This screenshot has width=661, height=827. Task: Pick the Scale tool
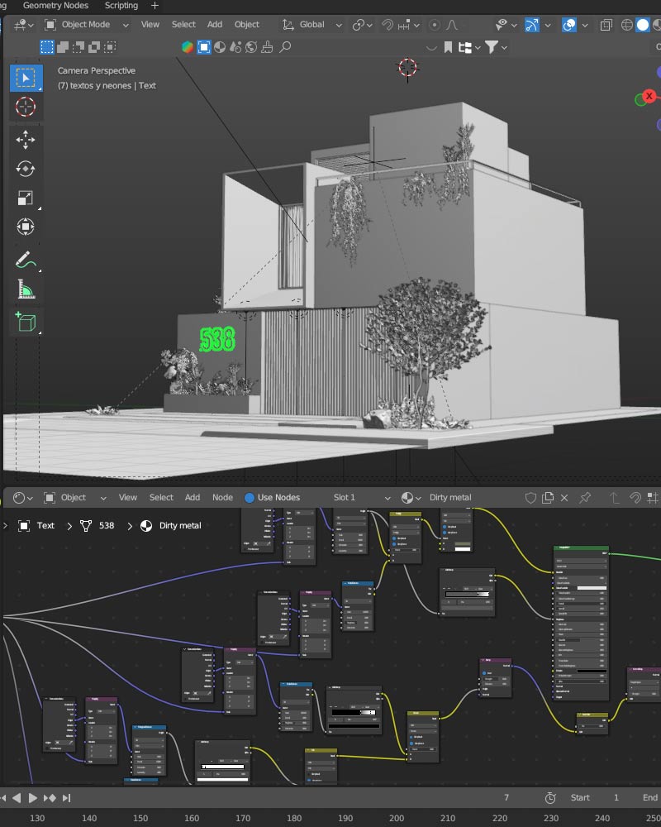(26, 198)
